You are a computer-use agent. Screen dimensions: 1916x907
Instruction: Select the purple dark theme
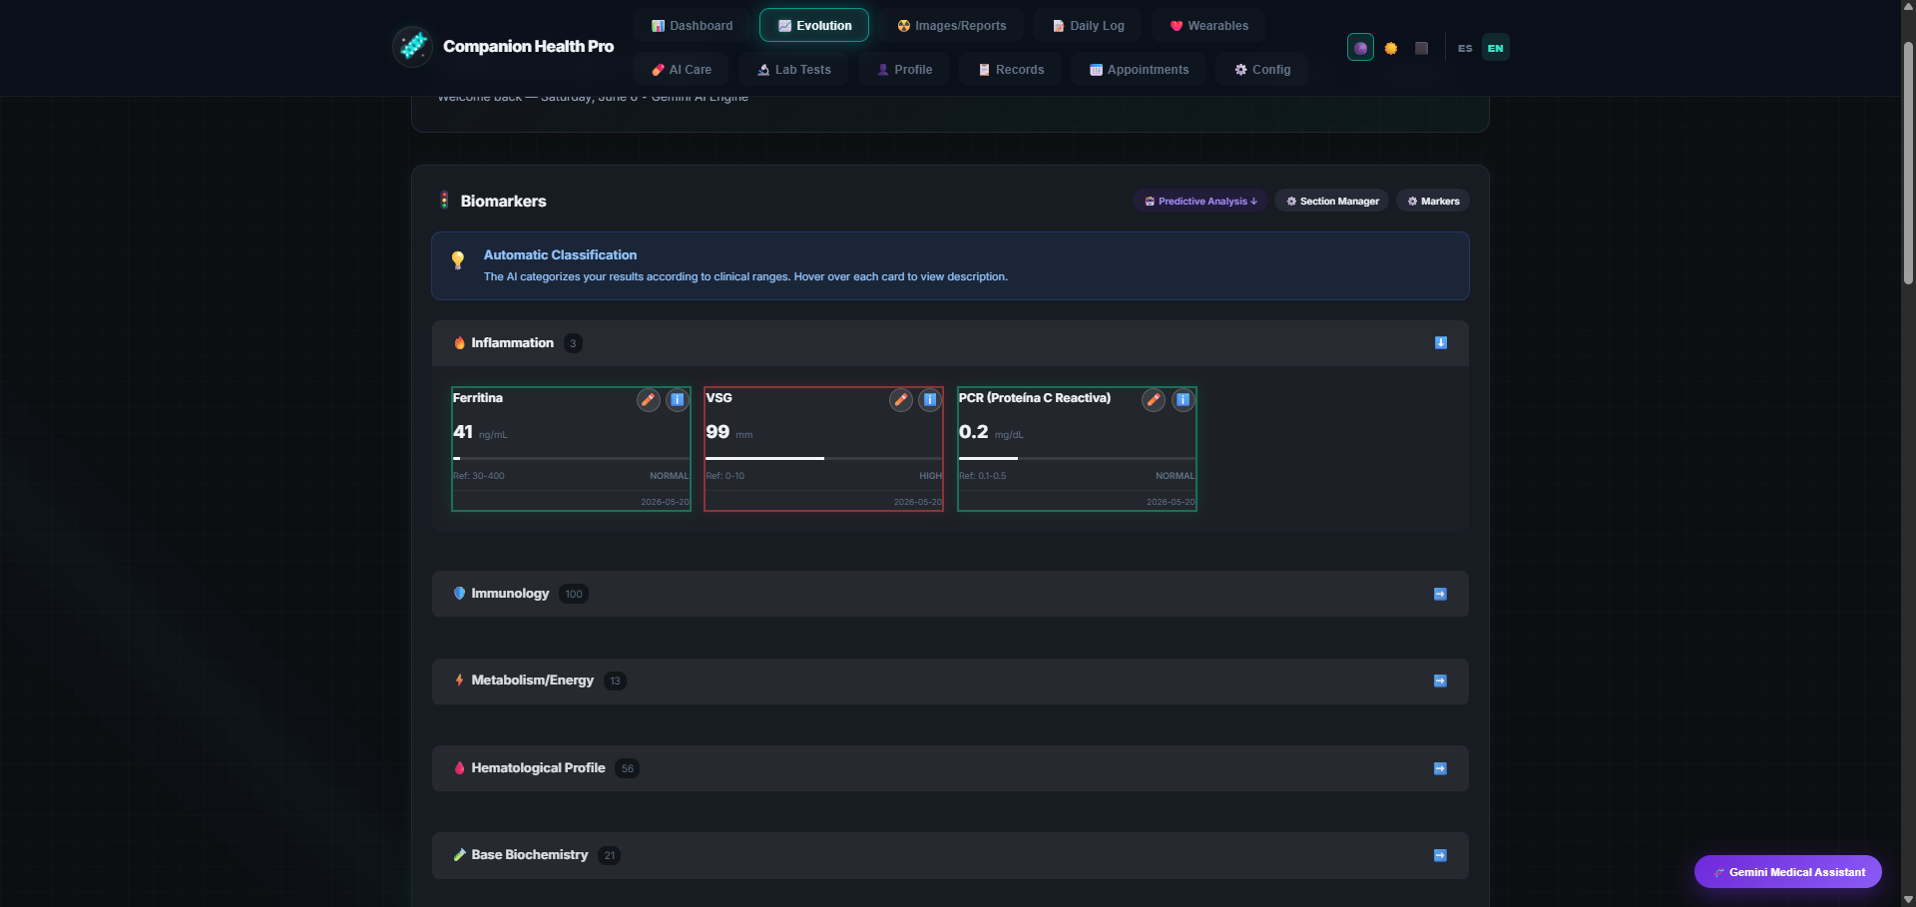click(1360, 48)
